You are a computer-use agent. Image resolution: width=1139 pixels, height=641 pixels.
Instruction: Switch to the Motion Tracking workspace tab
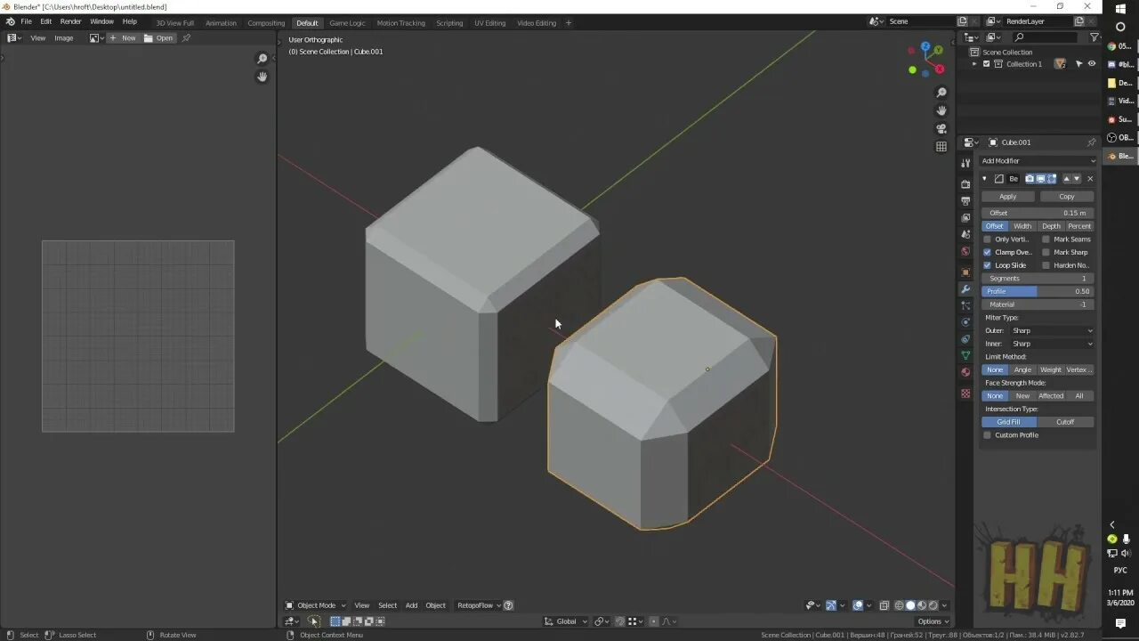pyautogui.click(x=400, y=23)
